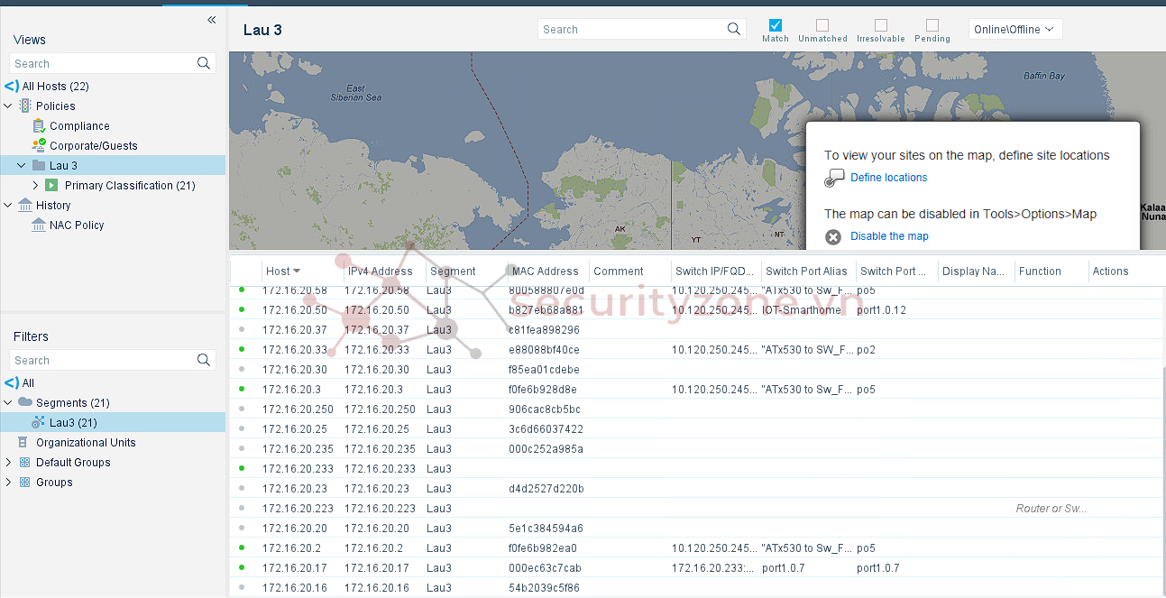Screen dimensions: 1166x598
Task: Click IOT-Smarthome port alias cell
Action: pos(801,310)
